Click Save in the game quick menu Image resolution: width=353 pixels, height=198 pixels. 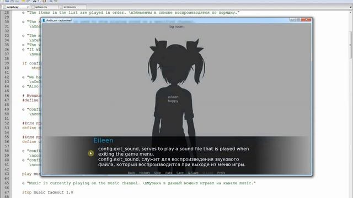(180, 173)
